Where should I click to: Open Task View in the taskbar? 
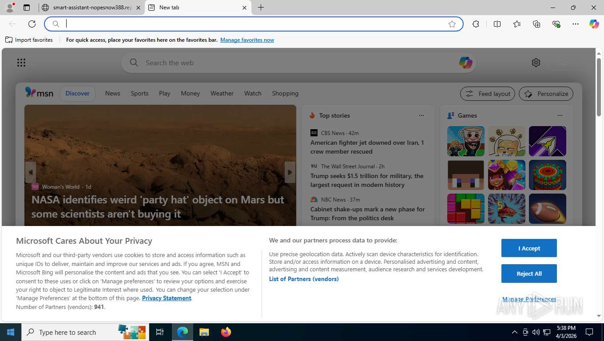click(160, 332)
